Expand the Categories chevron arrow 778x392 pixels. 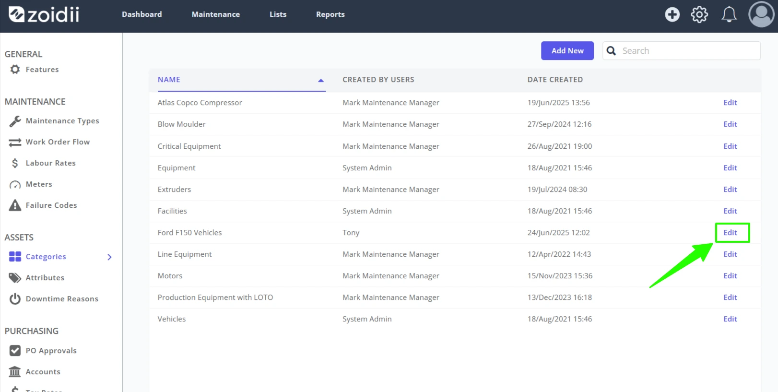pyautogui.click(x=109, y=257)
